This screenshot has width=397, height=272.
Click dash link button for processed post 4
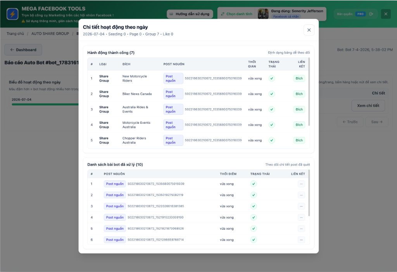click(x=301, y=217)
